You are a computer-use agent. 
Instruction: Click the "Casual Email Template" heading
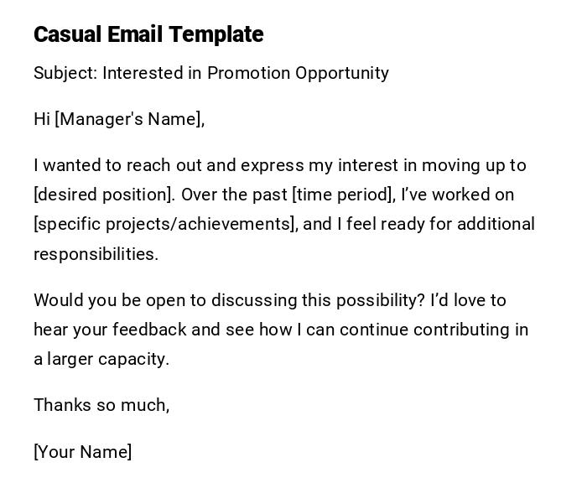[148, 34]
